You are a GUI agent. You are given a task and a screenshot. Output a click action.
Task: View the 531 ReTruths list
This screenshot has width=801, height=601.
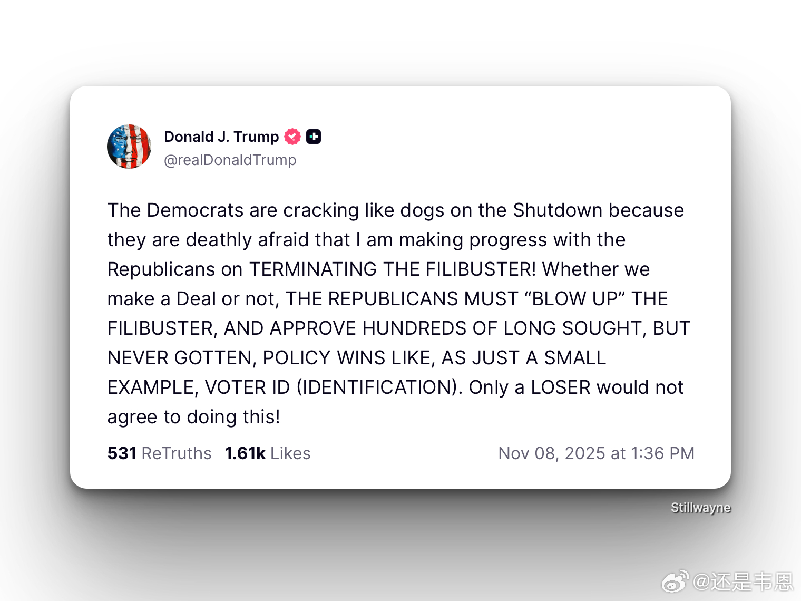159,453
